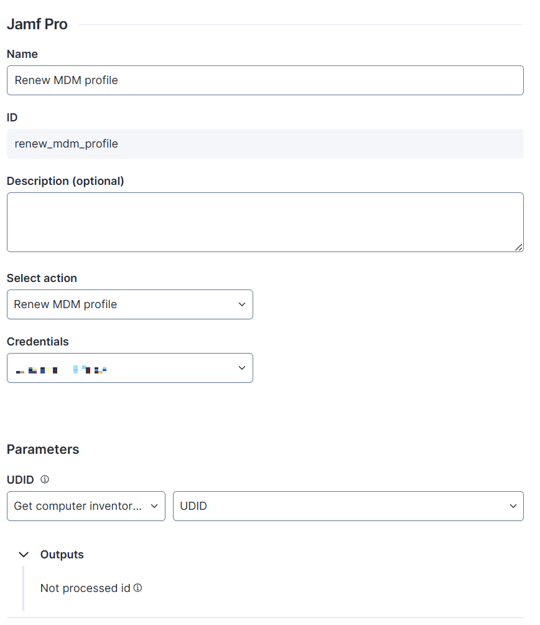540x625 pixels.
Task: Click the Description (optional) label
Action: pyautogui.click(x=65, y=181)
